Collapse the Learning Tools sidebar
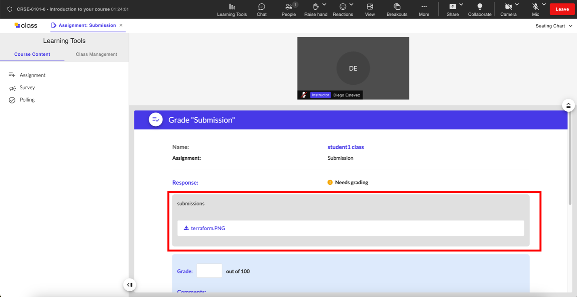The width and height of the screenshot is (577, 298). tap(130, 285)
